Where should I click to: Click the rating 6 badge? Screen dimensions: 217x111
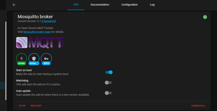click(x=21, y=59)
